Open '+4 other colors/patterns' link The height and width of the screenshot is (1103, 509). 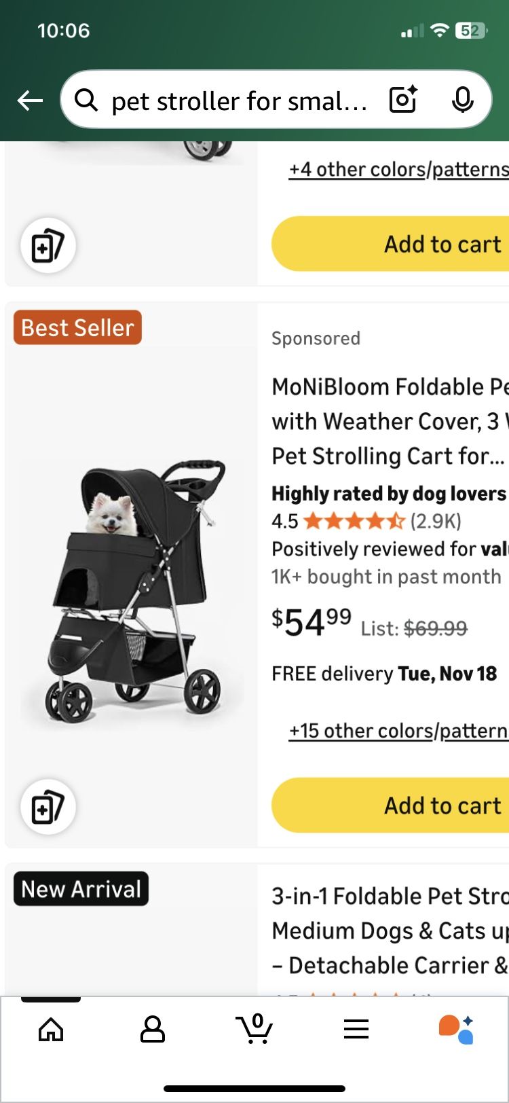399,169
